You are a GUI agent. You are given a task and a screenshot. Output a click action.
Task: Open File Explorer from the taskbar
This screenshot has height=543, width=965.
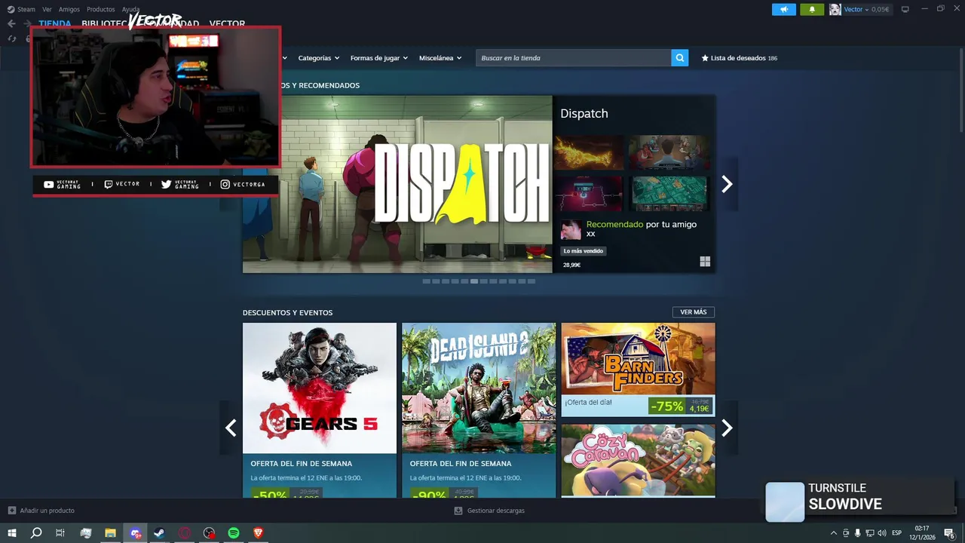[110, 533]
